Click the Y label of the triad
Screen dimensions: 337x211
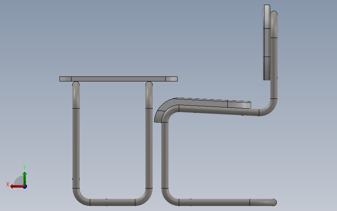point(24,167)
